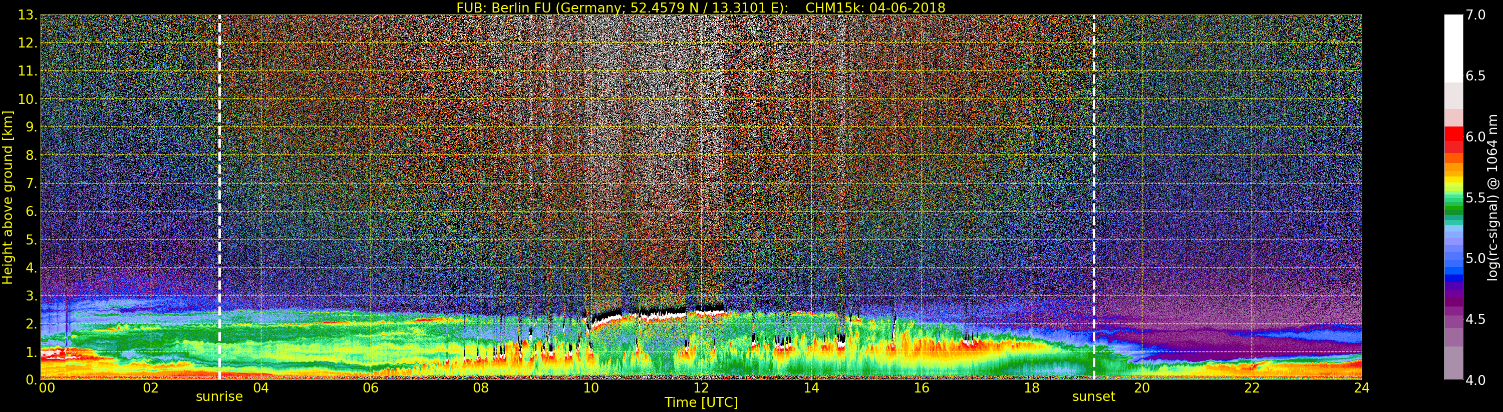Click the '14' time tick label

(811, 387)
